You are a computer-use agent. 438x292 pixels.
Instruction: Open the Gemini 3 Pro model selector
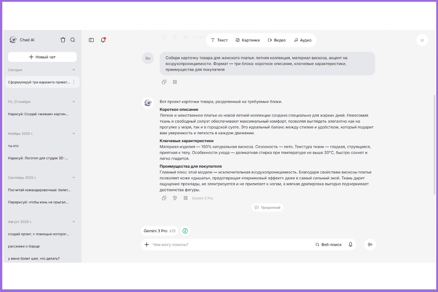(159, 231)
